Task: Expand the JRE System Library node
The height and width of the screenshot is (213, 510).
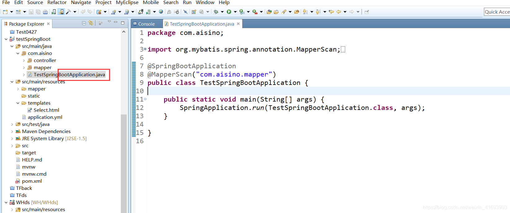Action: [12, 138]
